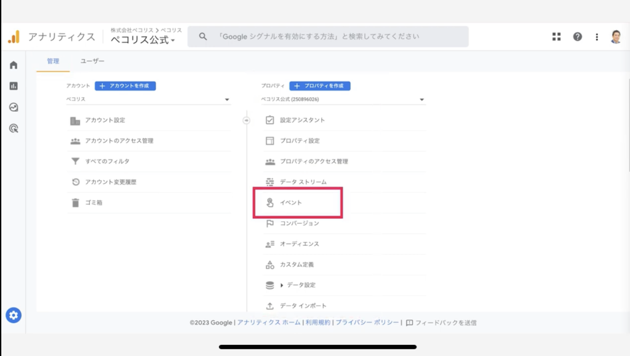Click the 設定アシスタント checklist icon
This screenshot has height=356, width=630.
tap(269, 120)
